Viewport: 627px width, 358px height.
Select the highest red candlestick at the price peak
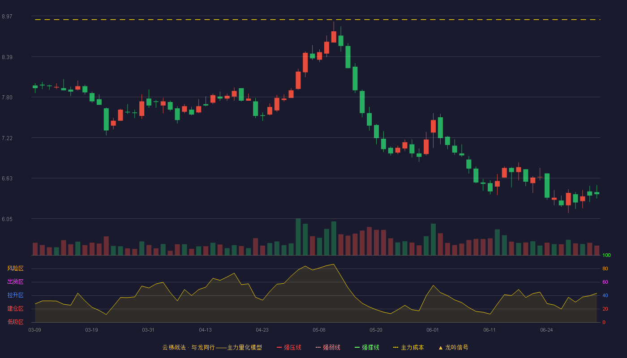(334, 37)
